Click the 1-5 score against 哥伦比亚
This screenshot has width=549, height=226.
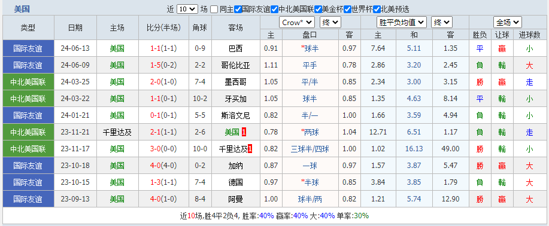pos(155,65)
